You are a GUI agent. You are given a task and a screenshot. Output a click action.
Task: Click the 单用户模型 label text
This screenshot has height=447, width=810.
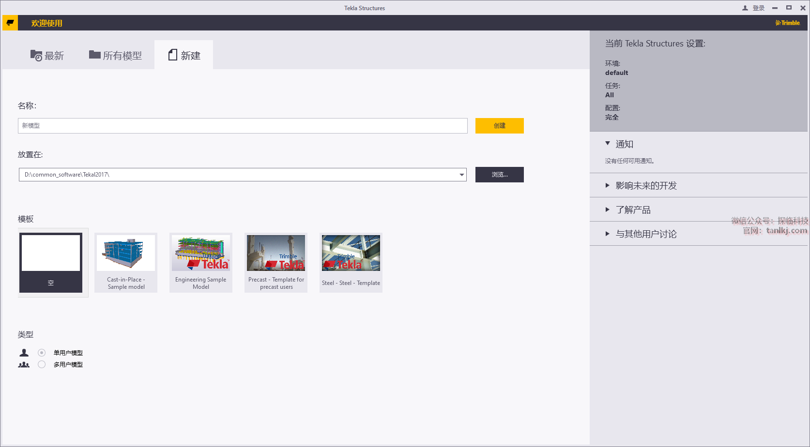point(68,353)
